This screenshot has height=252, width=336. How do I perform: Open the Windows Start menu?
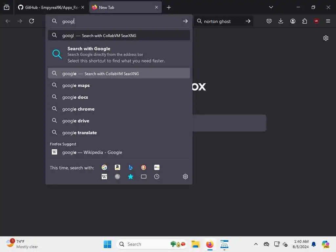tap(107, 244)
